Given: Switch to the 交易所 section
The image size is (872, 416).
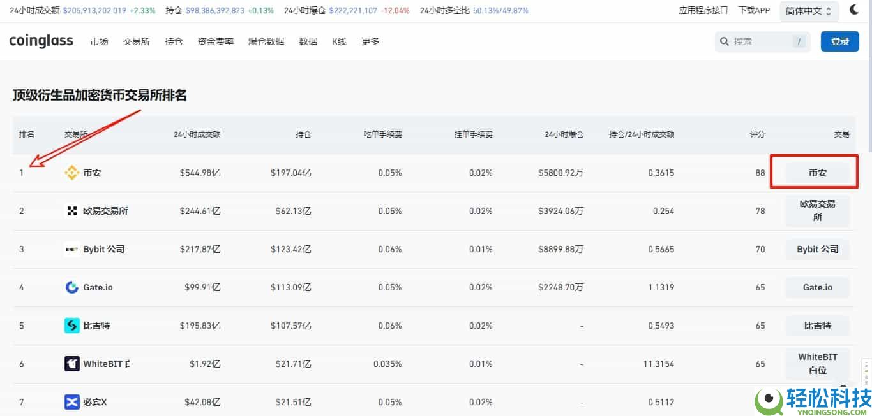Looking at the screenshot, I should click(136, 41).
